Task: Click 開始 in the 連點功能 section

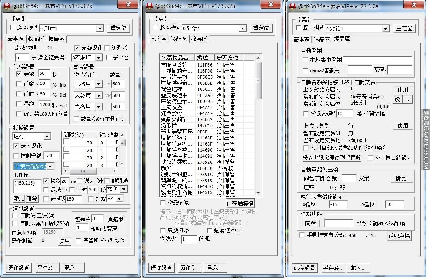Action: pyautogui.click(x=310, y=223)
